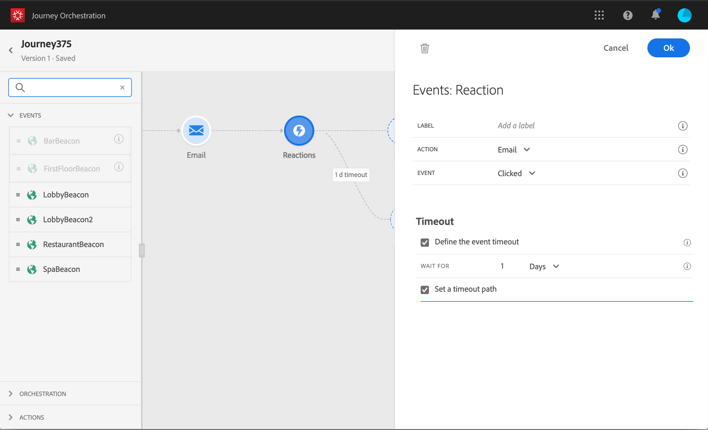This screenshot has width=708, height=430.
Task: Click the back arrow beside Journey375
Action: click(x=11, y=51)
